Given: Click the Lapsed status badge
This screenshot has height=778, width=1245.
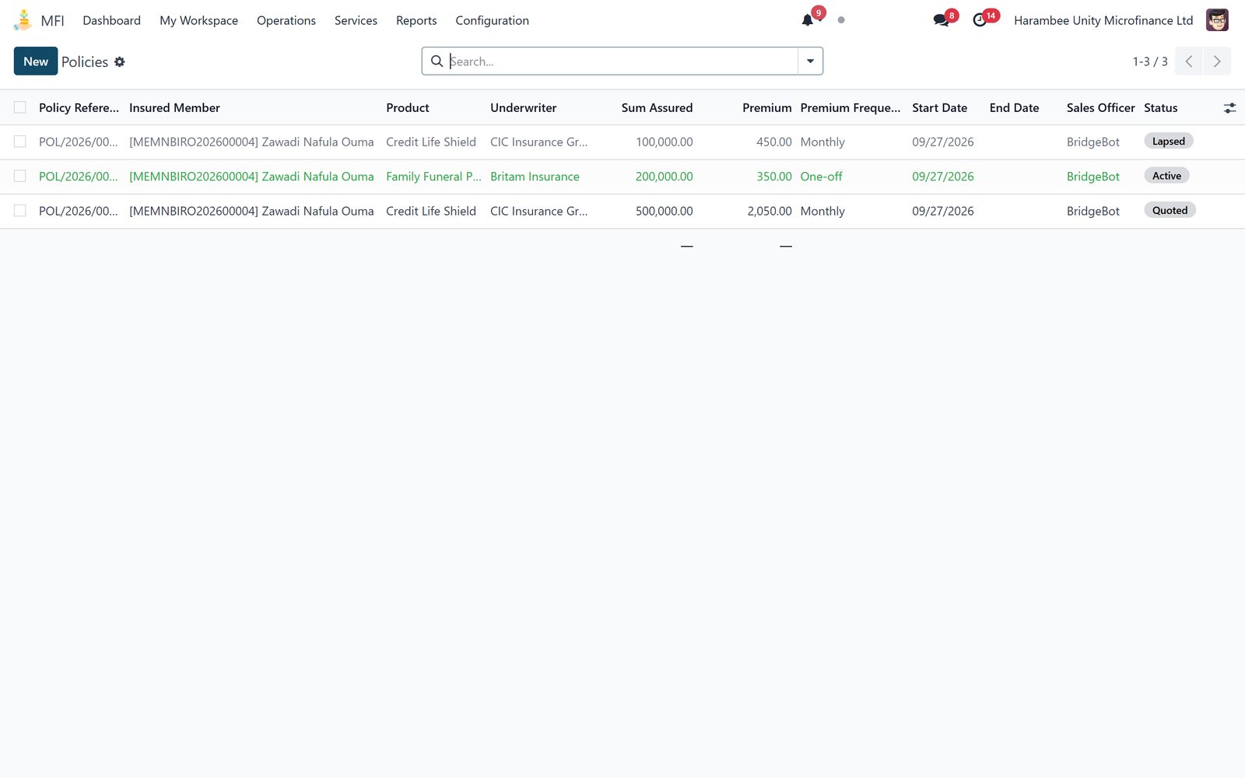Looking at the screenshot, I should click(1168, 142).
